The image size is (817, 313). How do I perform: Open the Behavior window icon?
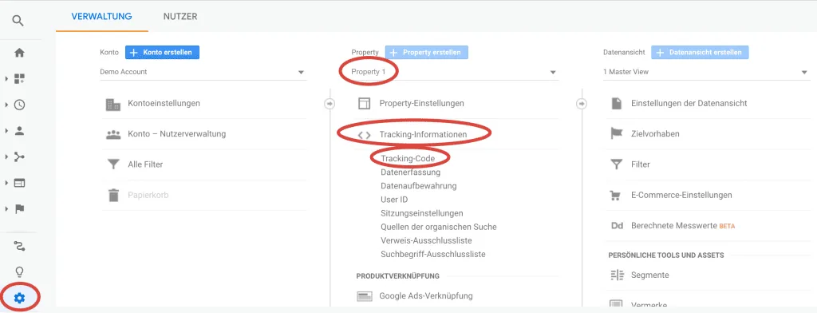point(19,183)
